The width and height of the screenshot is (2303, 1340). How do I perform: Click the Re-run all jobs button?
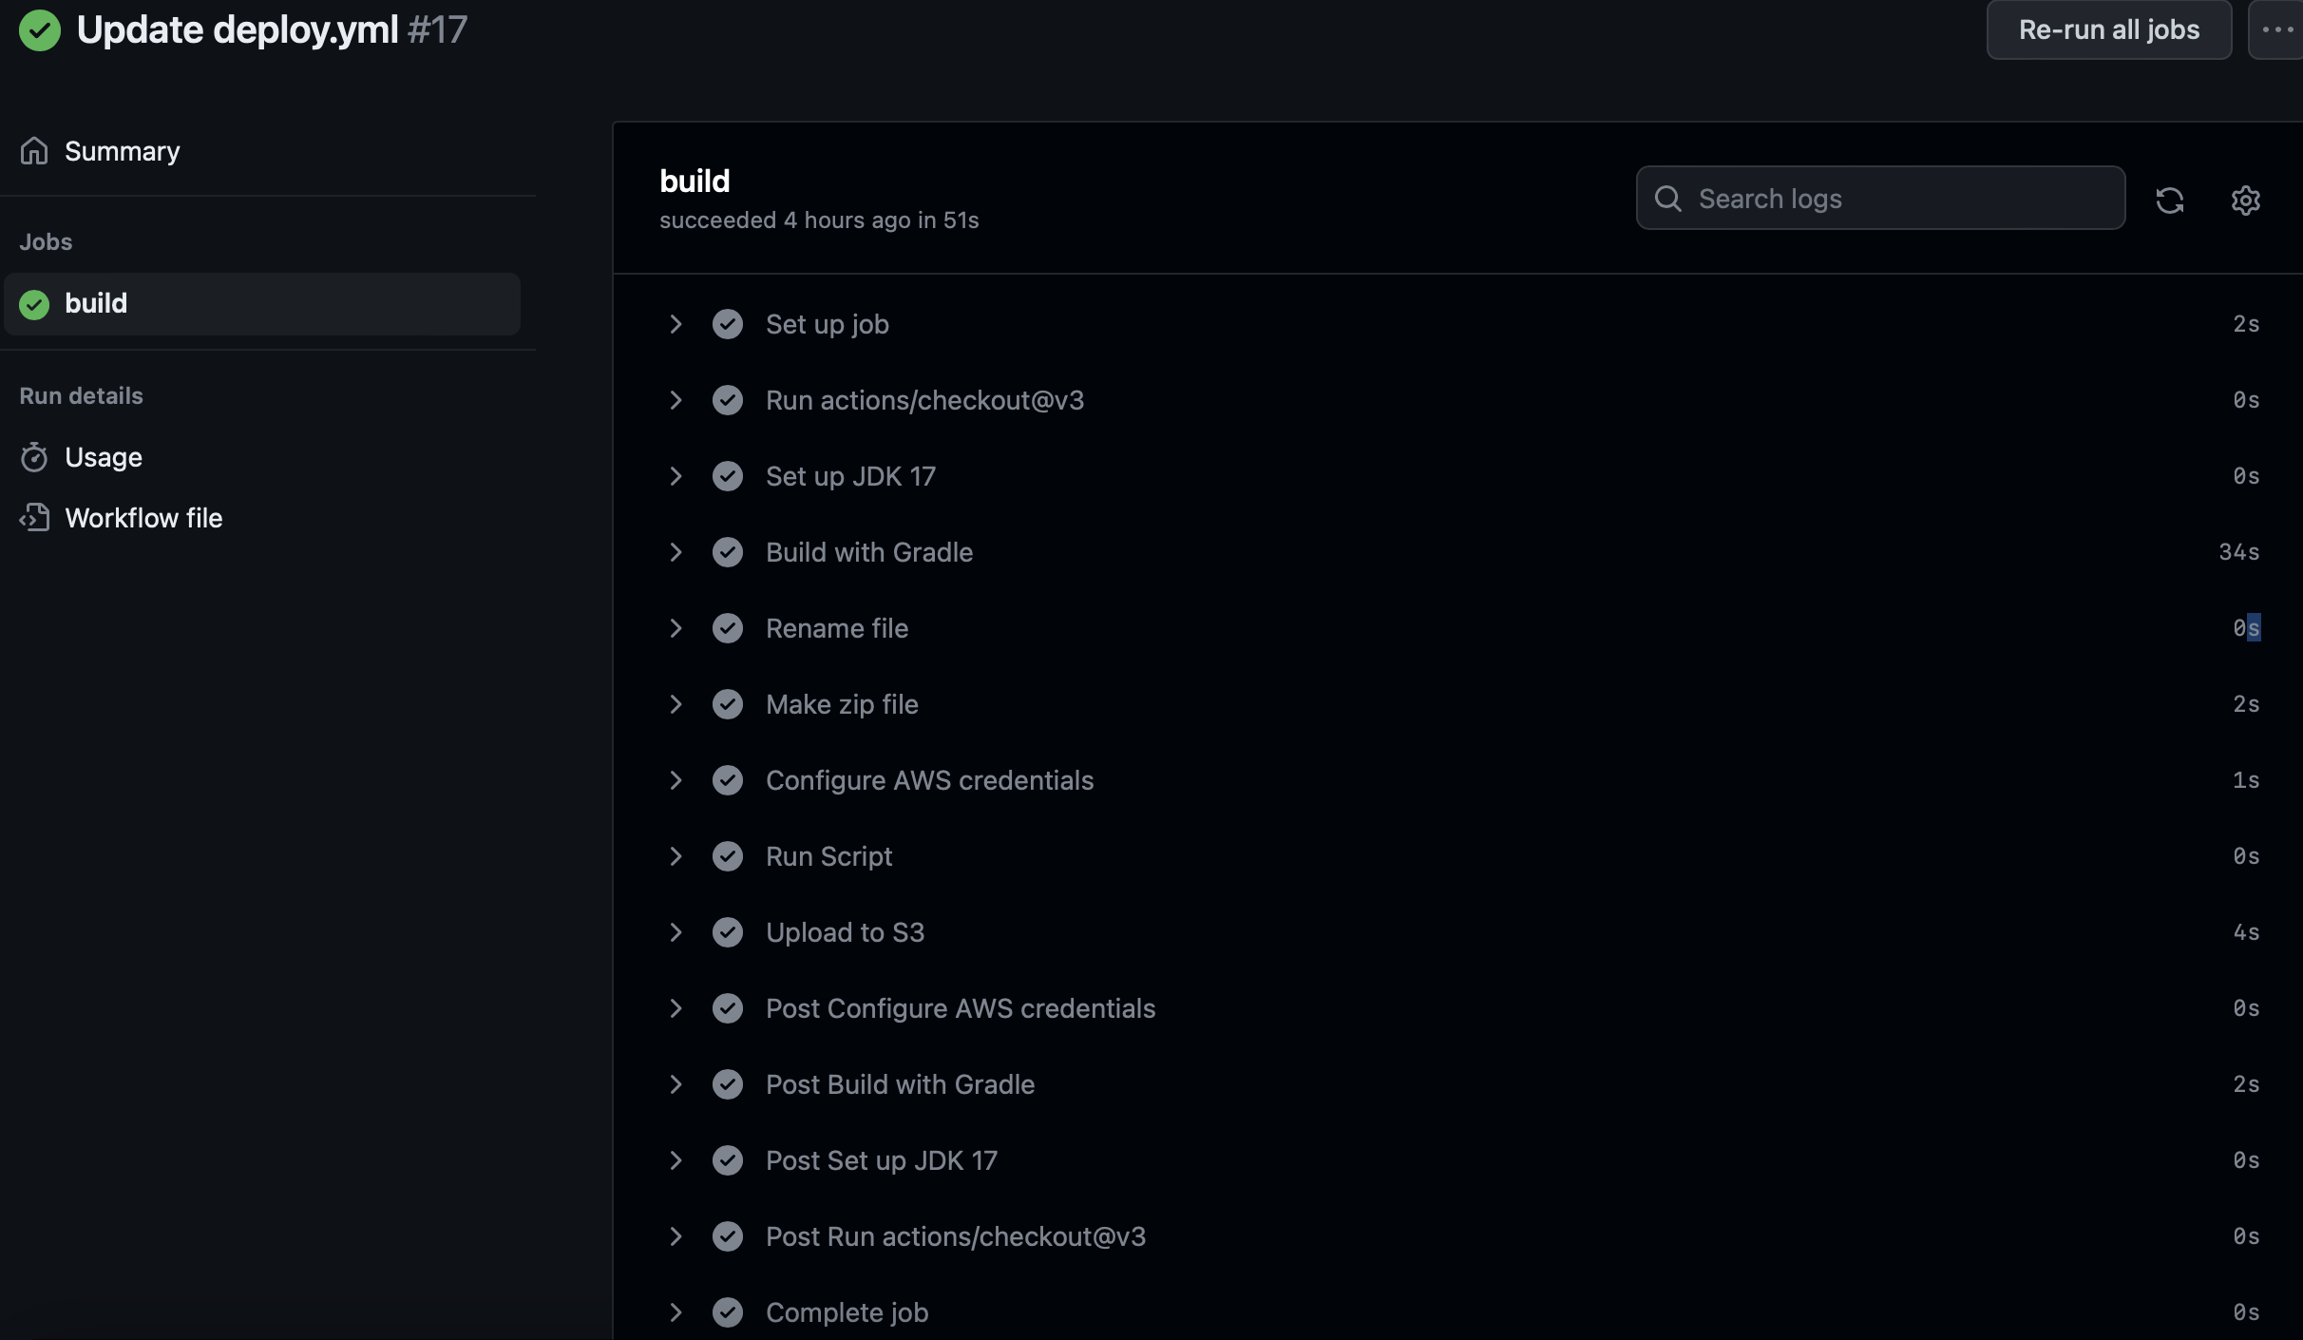(2109, 29)
